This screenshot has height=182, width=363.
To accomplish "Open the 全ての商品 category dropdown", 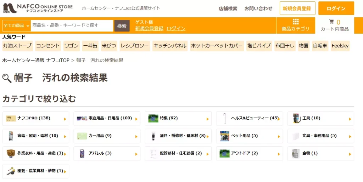I will (x=16, y=26).
